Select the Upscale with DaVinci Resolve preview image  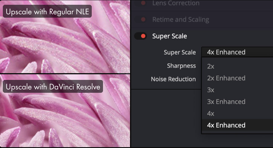click(x=65, y=110)
